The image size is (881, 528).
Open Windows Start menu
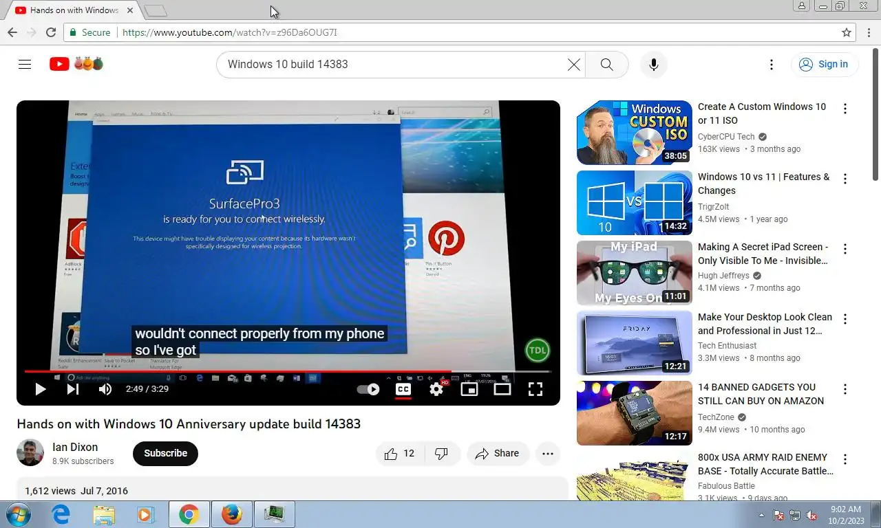pyautogui.click(x=17, y=514)
